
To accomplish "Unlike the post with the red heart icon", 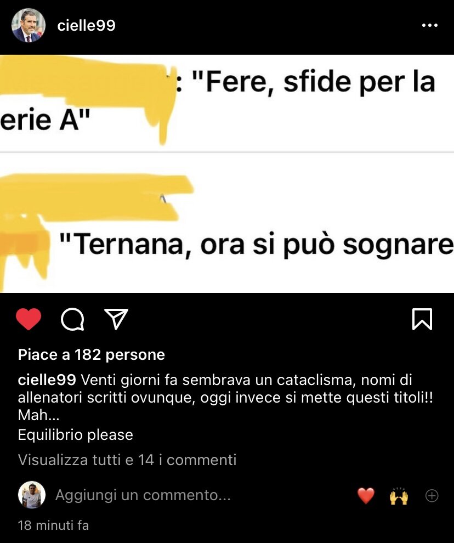I will click(x=29, y=319).
